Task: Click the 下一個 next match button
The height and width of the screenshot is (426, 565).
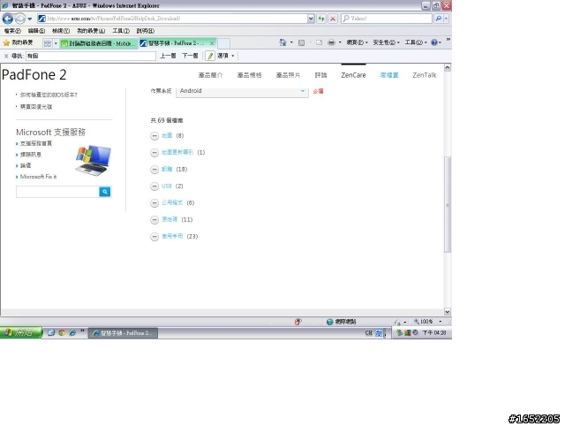Action: pos(190,56)
